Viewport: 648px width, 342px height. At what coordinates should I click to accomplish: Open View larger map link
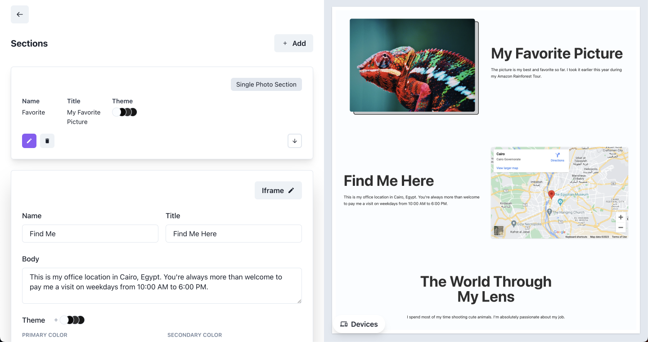pyautogui.click(x=507, y=168)
